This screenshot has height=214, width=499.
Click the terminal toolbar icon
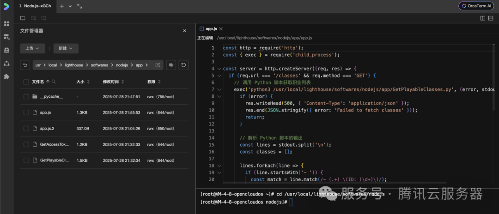click(43, 18)
